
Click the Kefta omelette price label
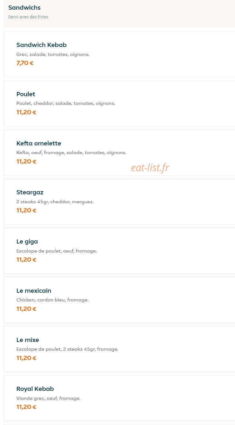point(26,162)
